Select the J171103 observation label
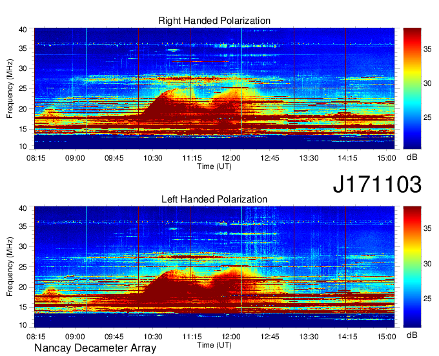Screen dimensions: 439x356 click(377, 184)
